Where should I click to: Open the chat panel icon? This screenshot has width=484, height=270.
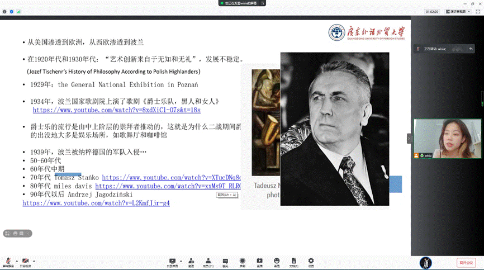point(225,261)
